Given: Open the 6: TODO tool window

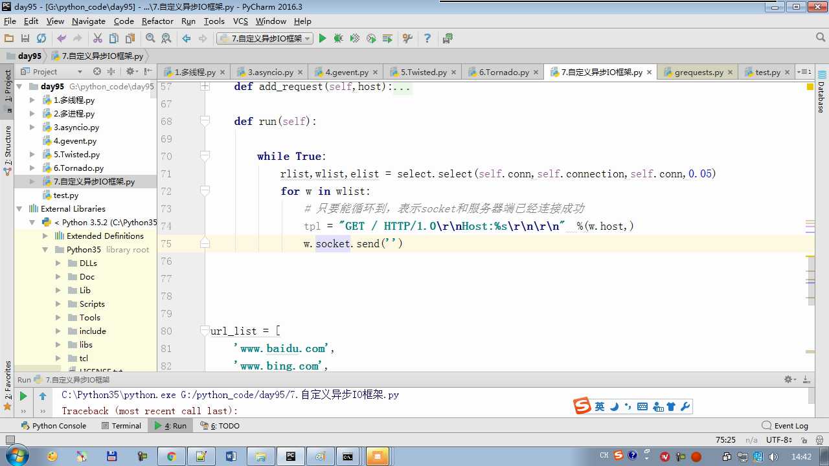Looking at the screenshot, I should point(220,425).
